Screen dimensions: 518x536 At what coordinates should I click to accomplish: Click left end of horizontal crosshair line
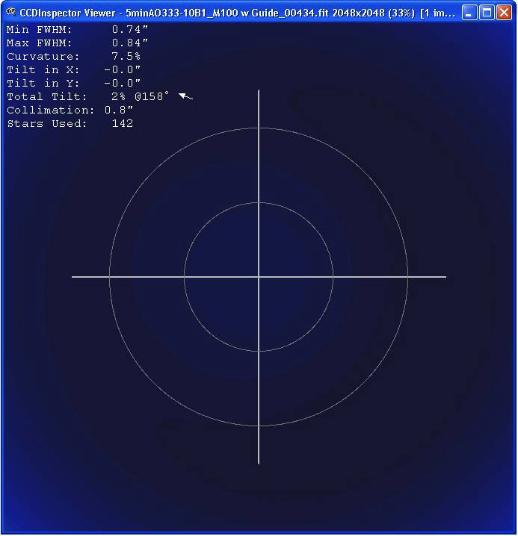tap(74, 277)
